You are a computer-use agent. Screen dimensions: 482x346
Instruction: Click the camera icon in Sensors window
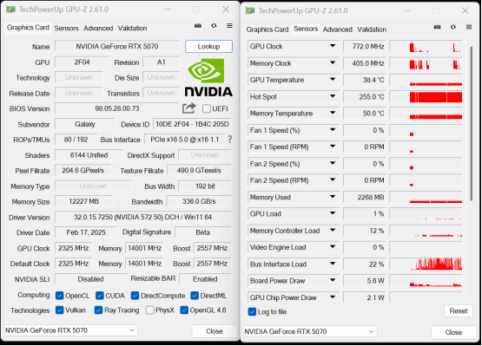[437, 27]
